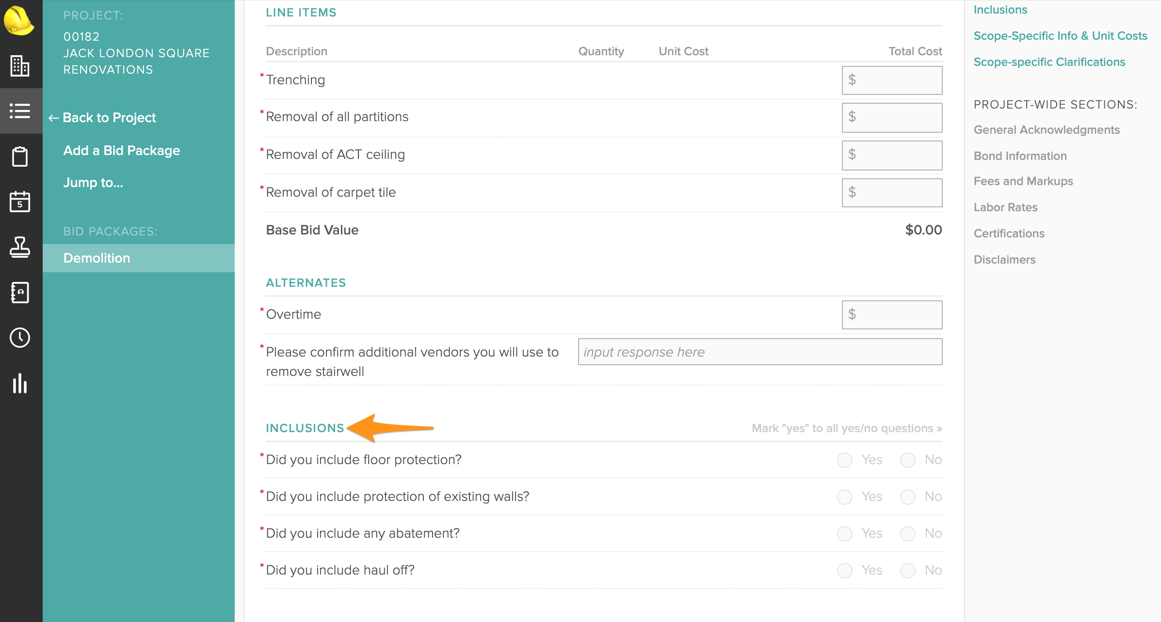
Task: Click the Trenching total cost field
Action: (x=892, y=80)
